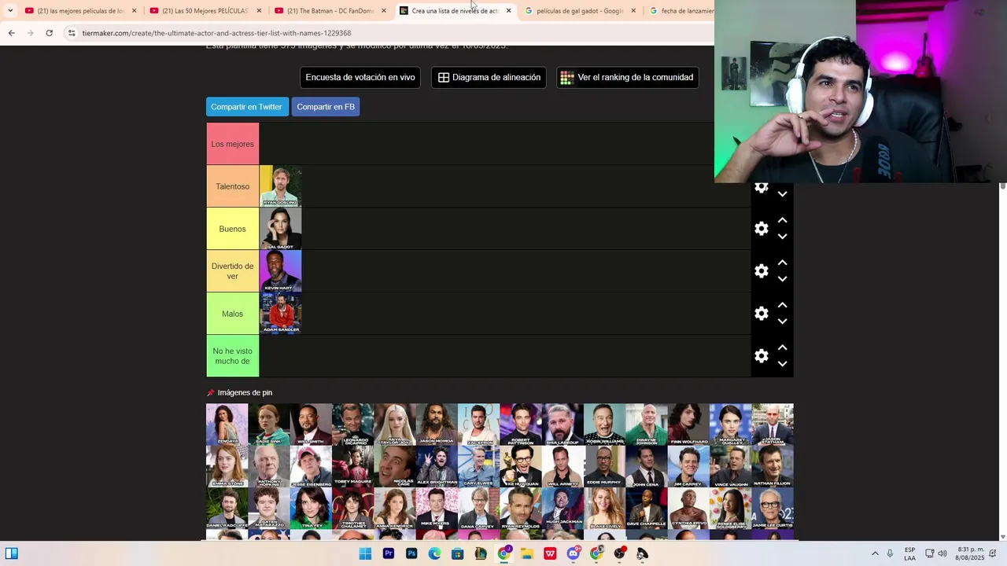Move the Talentoso row down
The width and height of the screenshot is (1007, 566).
click(782, 194)
